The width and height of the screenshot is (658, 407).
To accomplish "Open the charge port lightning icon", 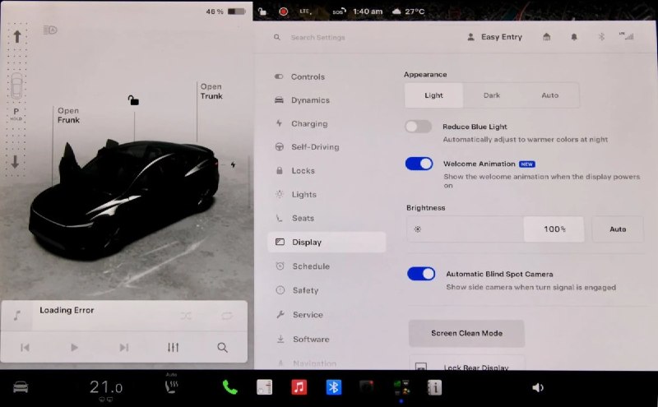I will (233, 165).
